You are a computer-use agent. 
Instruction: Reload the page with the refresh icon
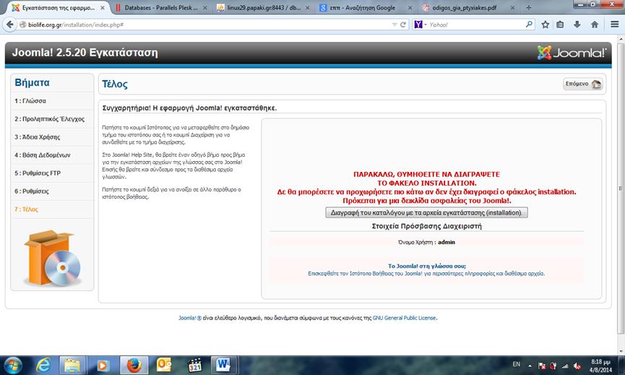[x=403, y=25]
